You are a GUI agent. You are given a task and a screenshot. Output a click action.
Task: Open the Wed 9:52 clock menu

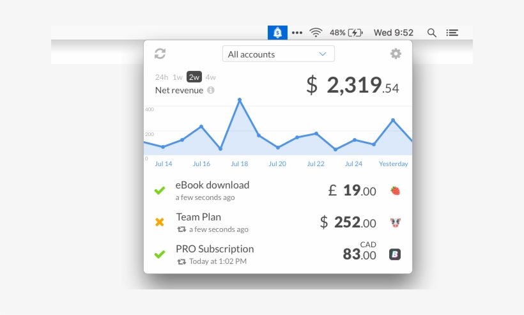pyautogui.click(x=394, y=33)
